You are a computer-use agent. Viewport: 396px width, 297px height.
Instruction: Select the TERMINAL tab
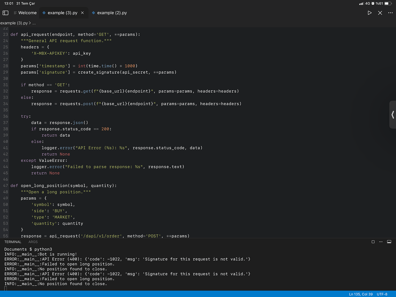[x=13, y=242]
